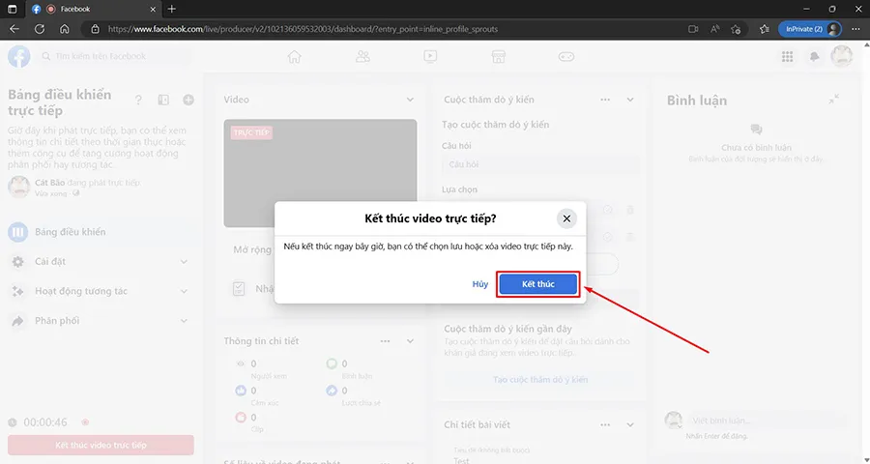Open the notifications bell icon
Screen dimensions: 870x464
[x=814, y=56]
